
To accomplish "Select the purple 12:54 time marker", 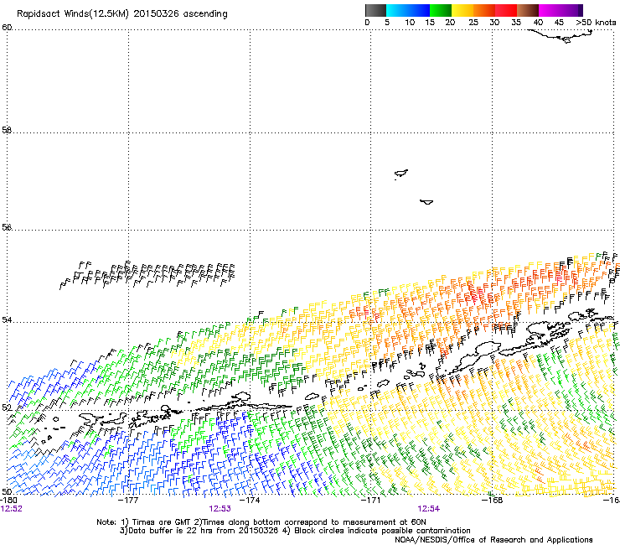I will (429, 509).
